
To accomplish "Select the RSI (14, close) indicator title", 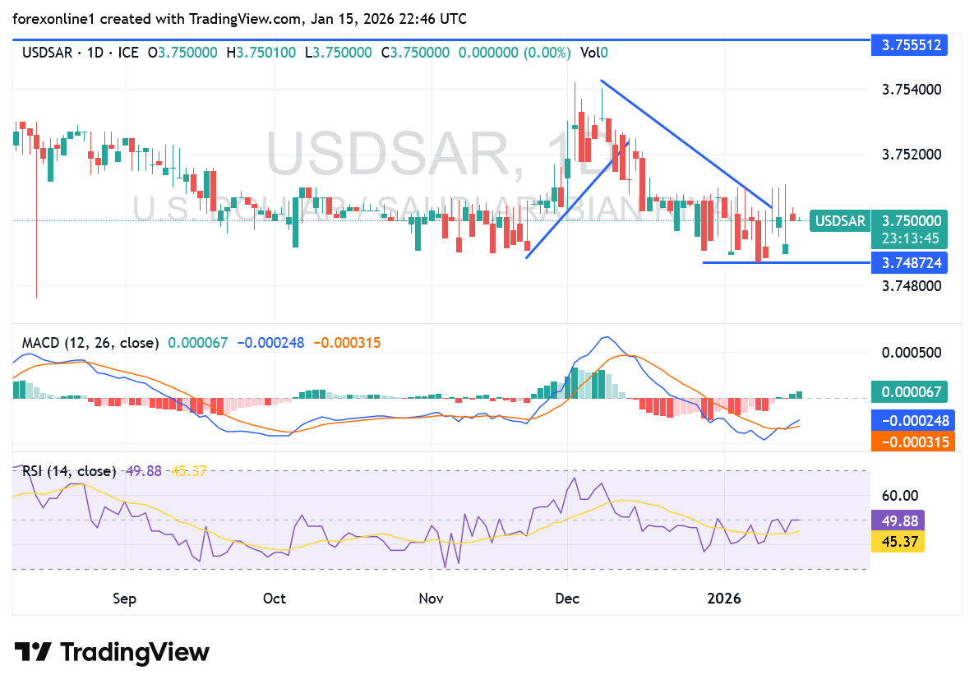I will [69, 471].
